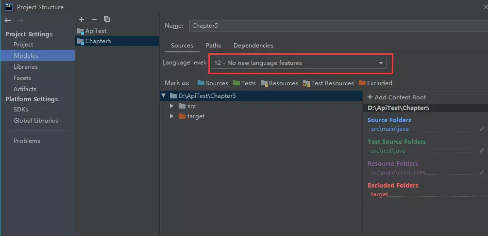
Task: Open Libraries in Project Settings
Action: (x=26, y=67)
